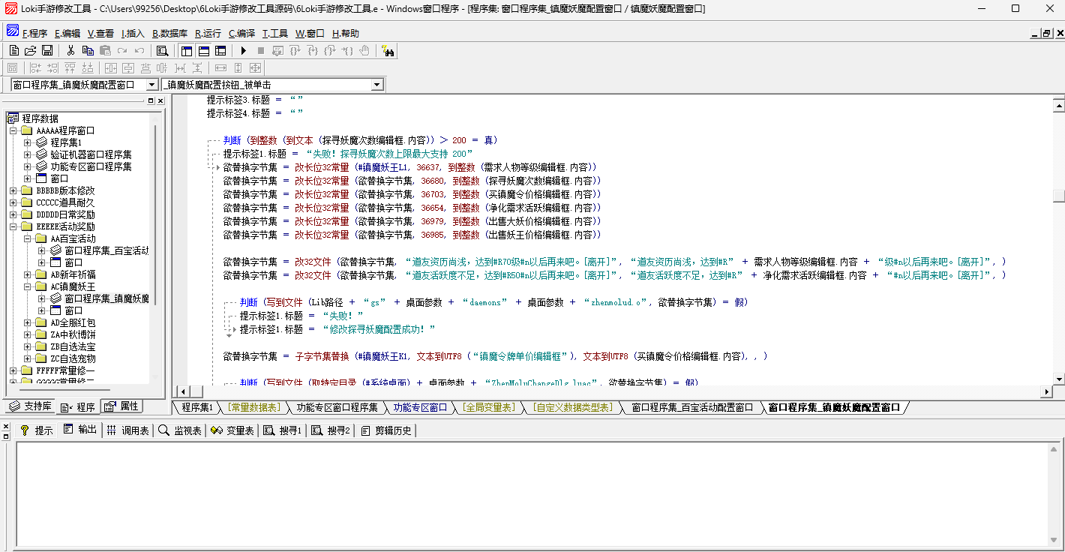Toggle the third panel layout button
The image size is (1065, 552).
coord(220,51)
